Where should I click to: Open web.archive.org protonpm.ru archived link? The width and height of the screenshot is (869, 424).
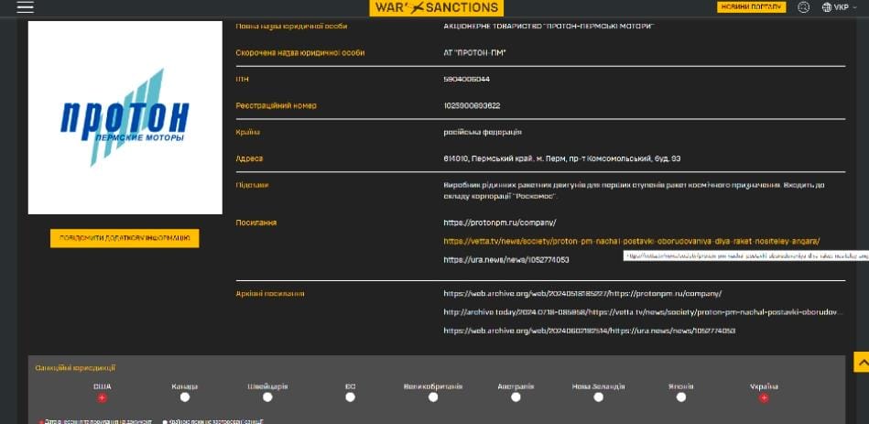tap(582, 294)
